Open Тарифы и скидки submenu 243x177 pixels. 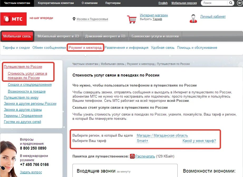[x=16, y=48]
